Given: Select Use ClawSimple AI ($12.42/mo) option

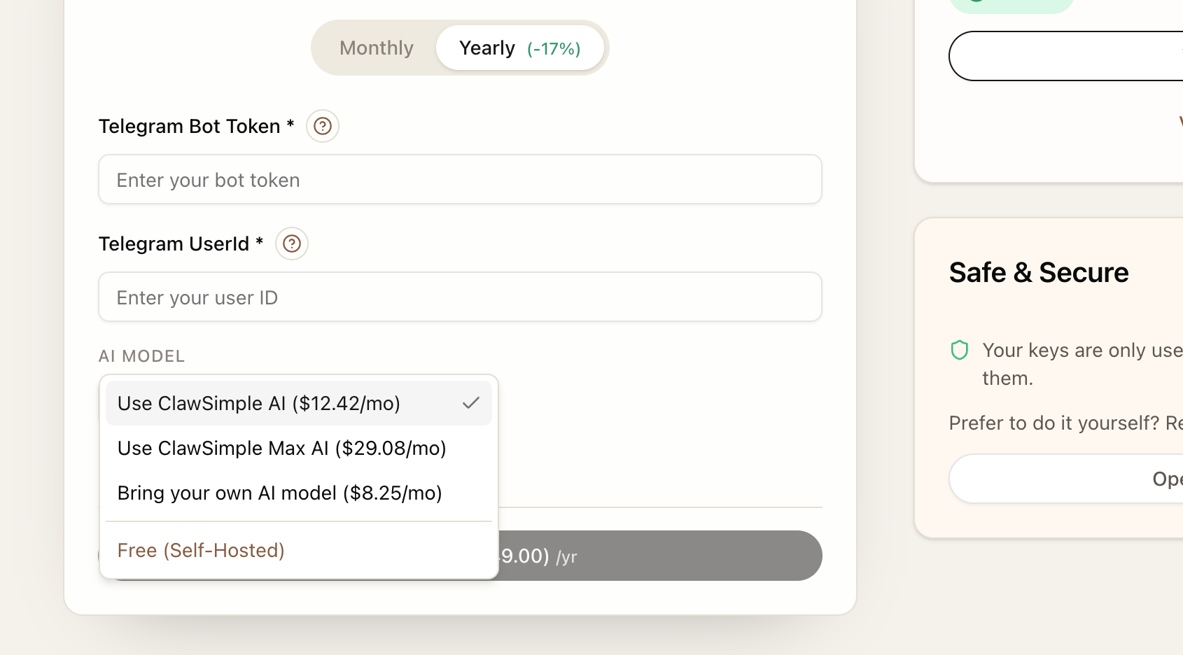Looking at the screenshot, I should click(x=259, y=403).
